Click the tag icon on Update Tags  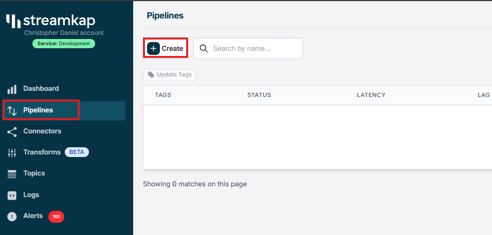(151, 74)
